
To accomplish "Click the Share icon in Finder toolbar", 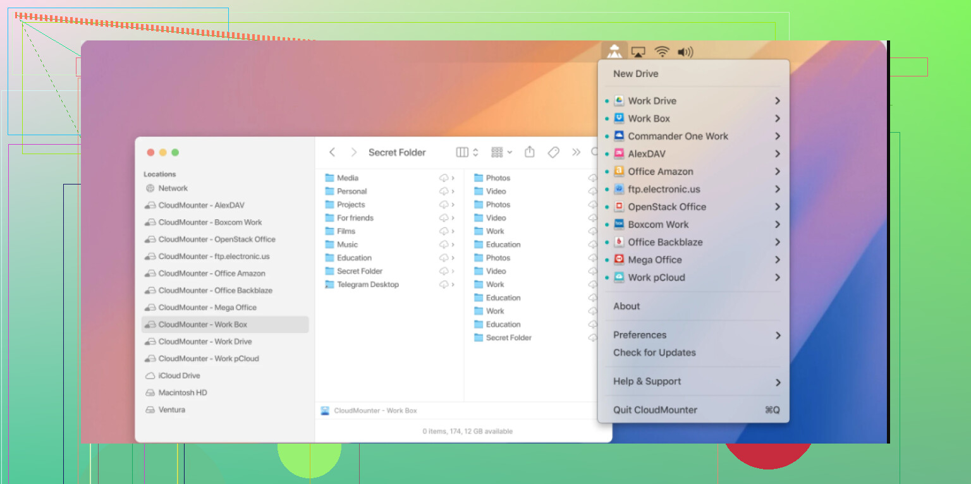I will (x=530, y=152).
